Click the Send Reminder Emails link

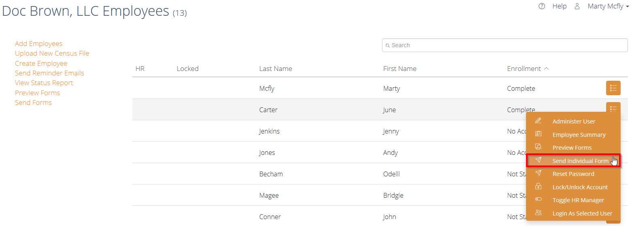tap(49, 73)
